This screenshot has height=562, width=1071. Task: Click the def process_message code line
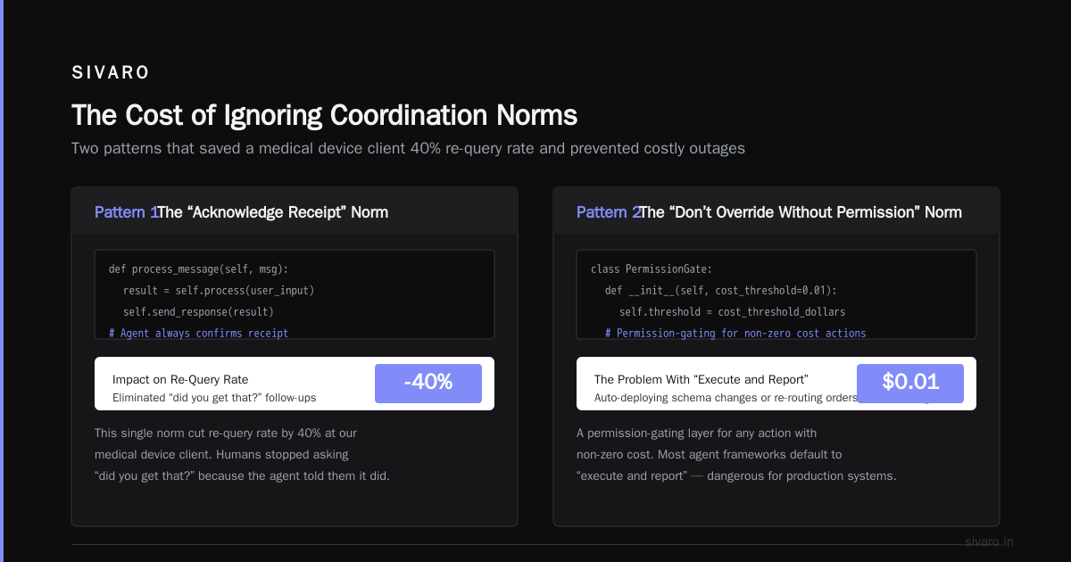[x=199, y=269]
